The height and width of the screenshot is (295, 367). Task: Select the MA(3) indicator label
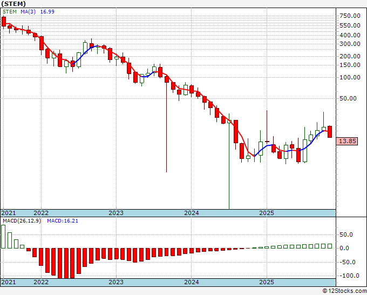[x=28, y=11]
